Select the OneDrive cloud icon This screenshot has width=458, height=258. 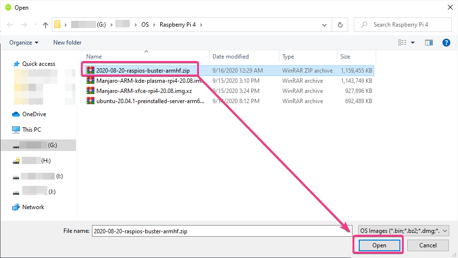pos(16,114)
